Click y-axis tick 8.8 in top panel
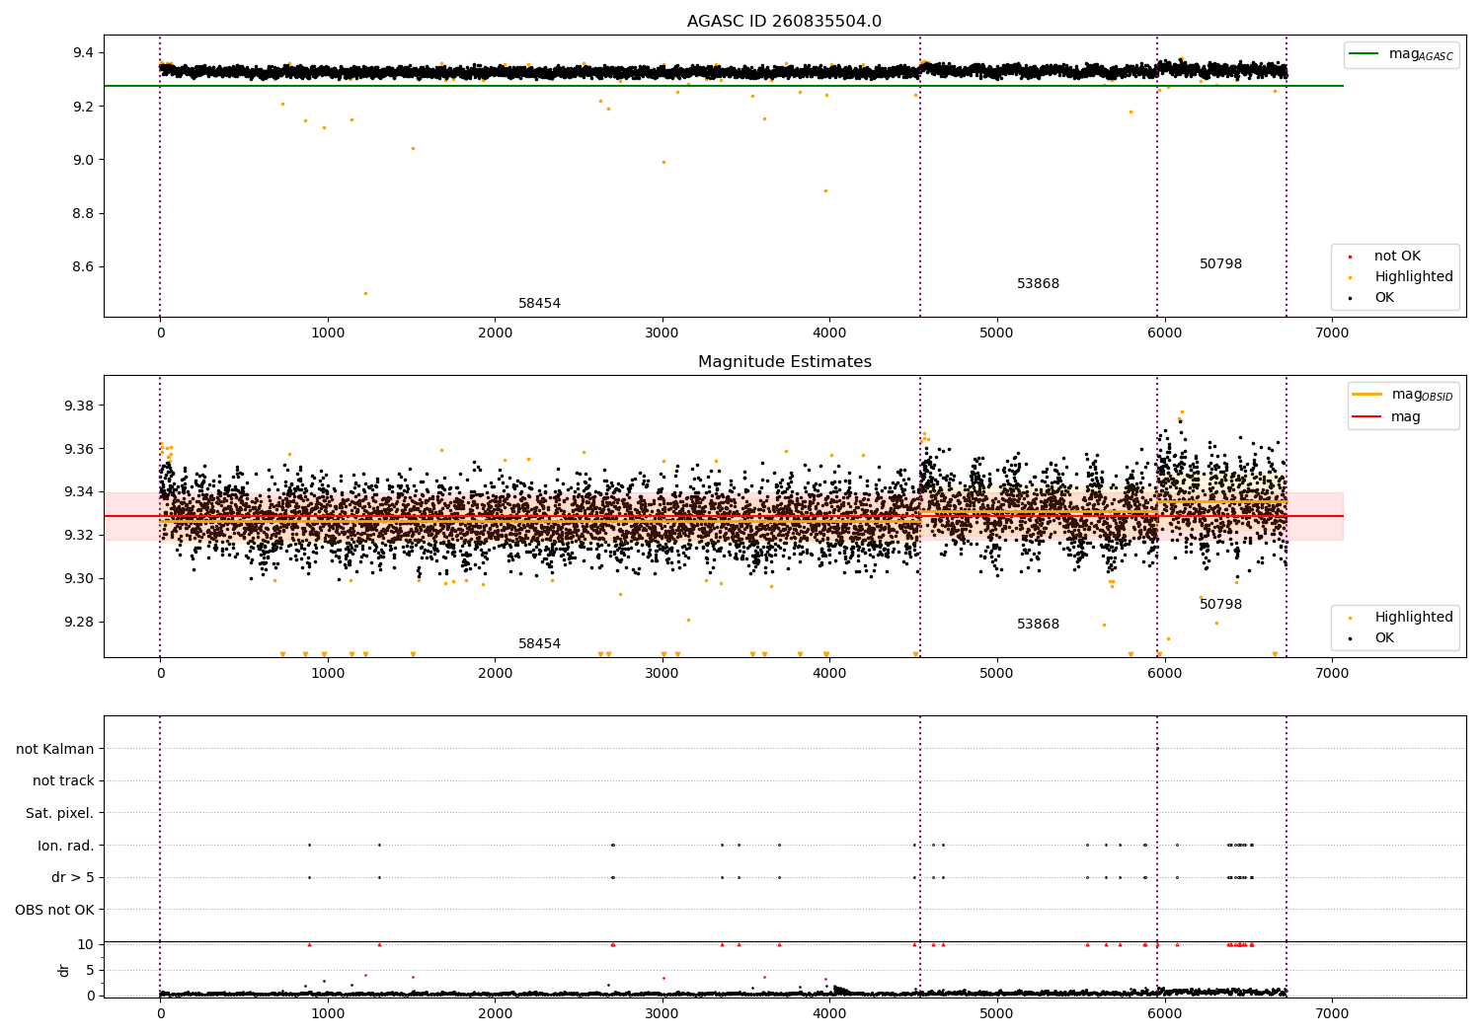 pos(82,214)
